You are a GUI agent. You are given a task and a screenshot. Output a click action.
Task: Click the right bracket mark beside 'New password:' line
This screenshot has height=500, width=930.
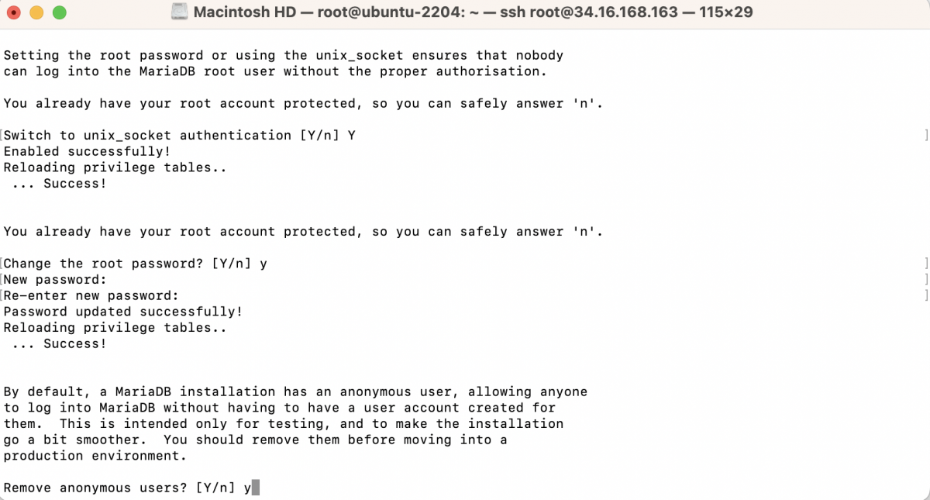pos(926,280)
